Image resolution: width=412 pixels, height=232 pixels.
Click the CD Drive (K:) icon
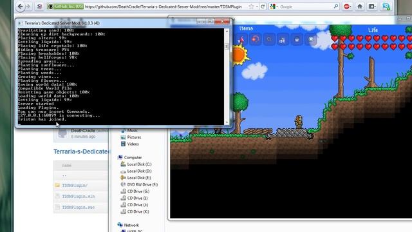[x=123, y=212]
